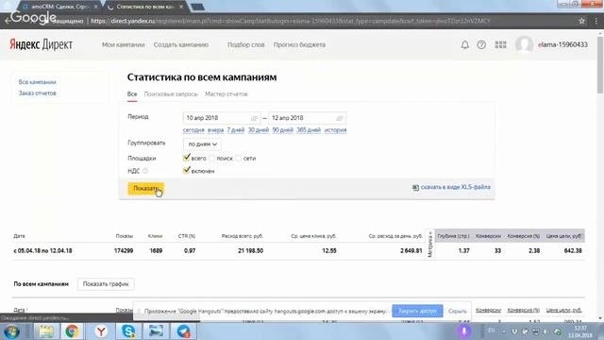The image size is (604, 340).
Task: Open Telegram from the taskbar
Action: click(184, 331)
